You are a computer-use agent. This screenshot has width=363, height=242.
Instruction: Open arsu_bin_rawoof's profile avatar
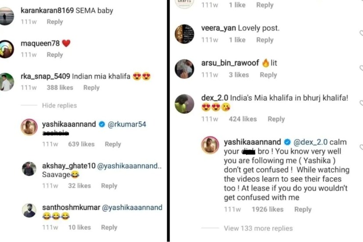click(184, 69)
